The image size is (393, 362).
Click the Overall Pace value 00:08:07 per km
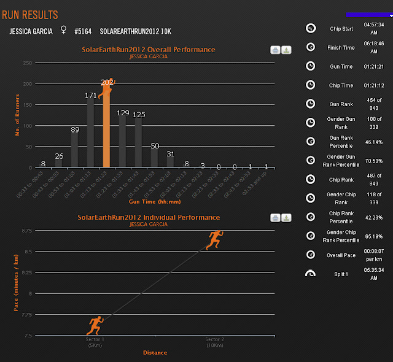click(x=374, y=255)
